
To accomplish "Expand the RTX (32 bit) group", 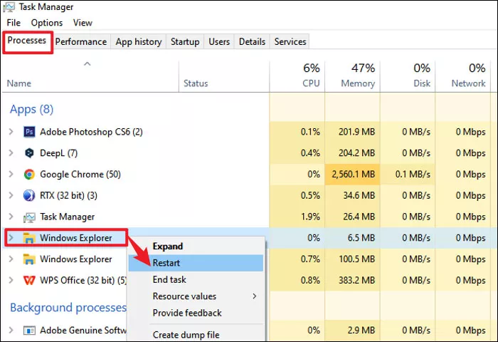I will [x=11, y=195].
